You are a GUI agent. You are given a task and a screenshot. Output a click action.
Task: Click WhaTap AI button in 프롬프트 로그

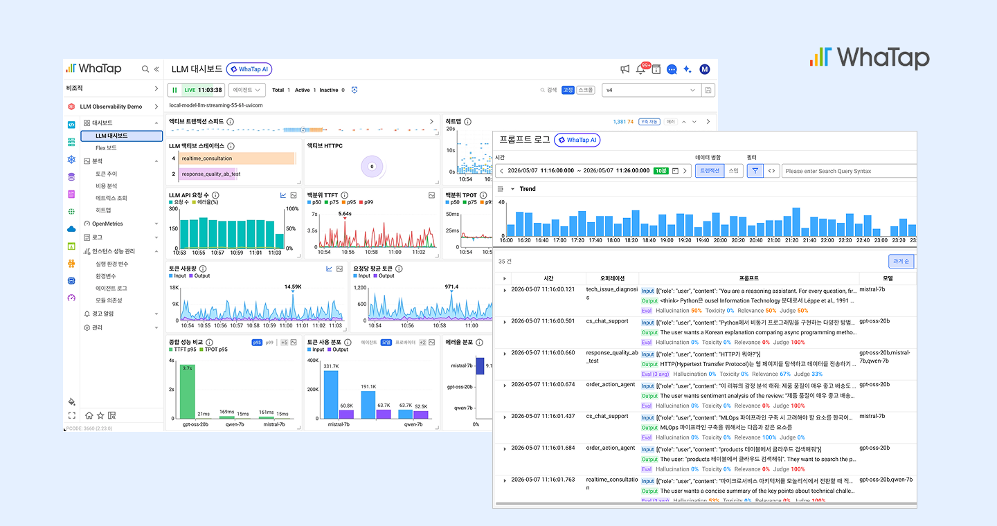577,140
